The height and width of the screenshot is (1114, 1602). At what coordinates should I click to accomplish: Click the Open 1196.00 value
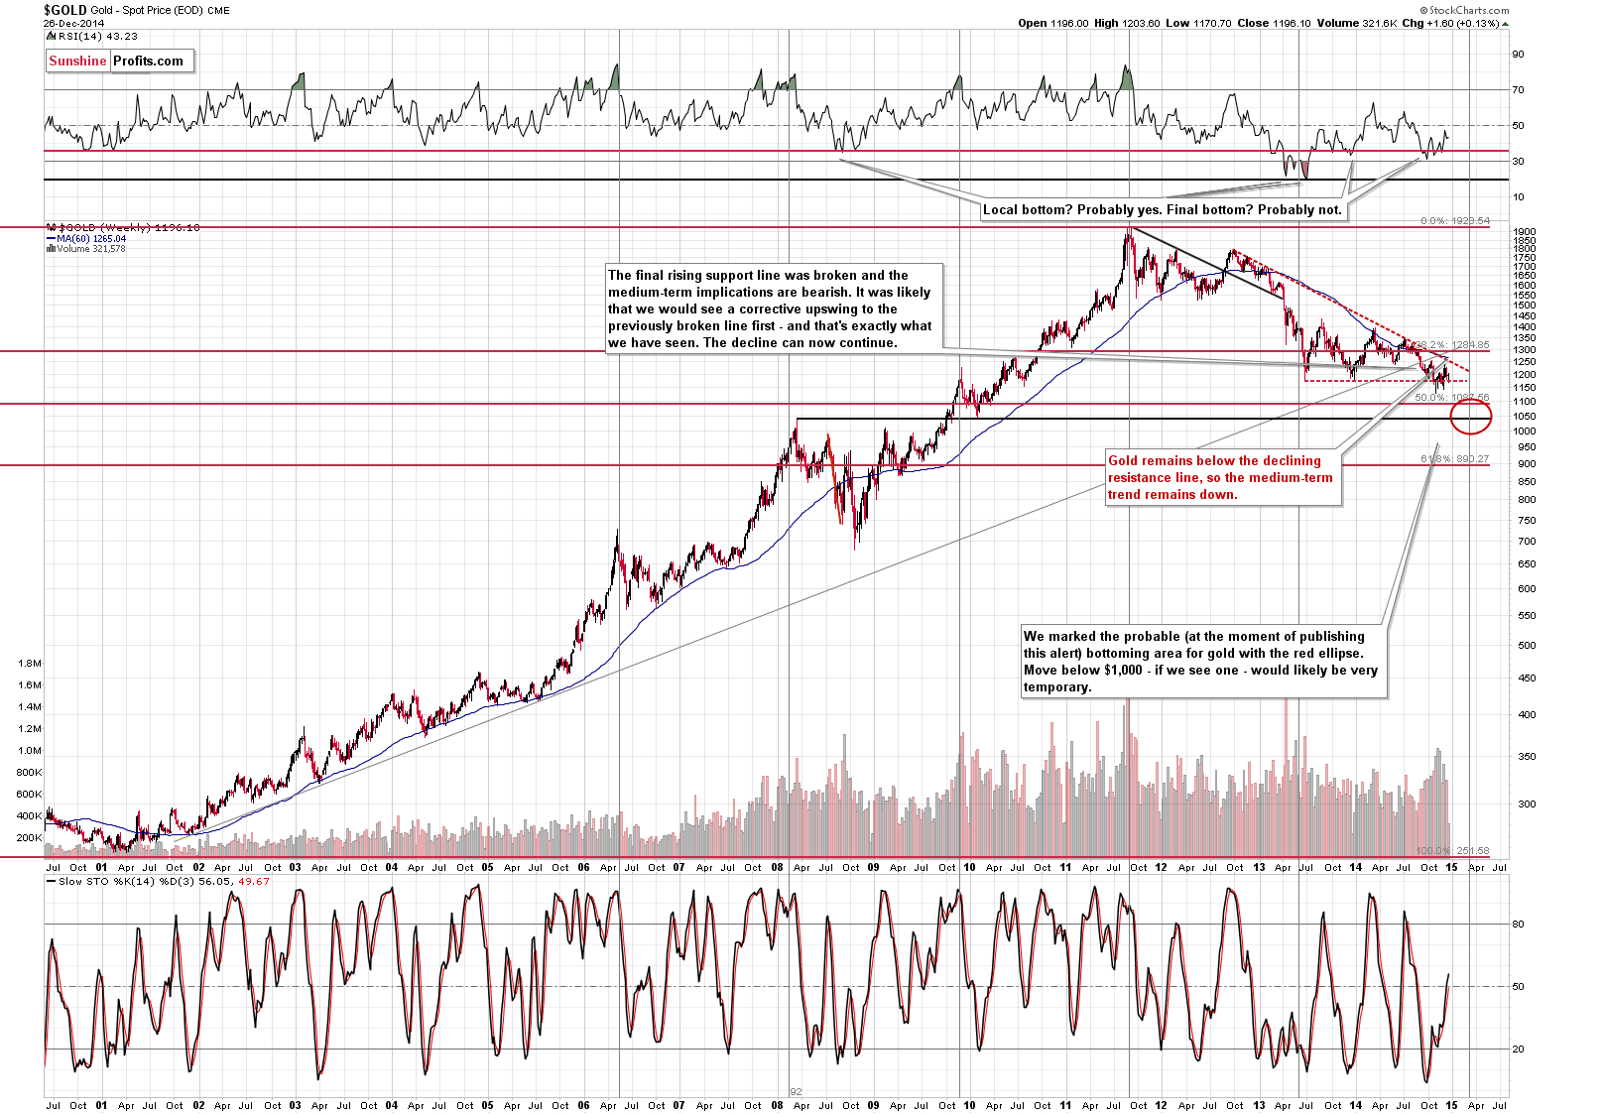coord(1052,23)
